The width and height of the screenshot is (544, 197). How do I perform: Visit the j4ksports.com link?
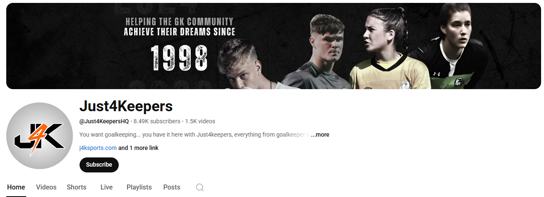(98, 148)
